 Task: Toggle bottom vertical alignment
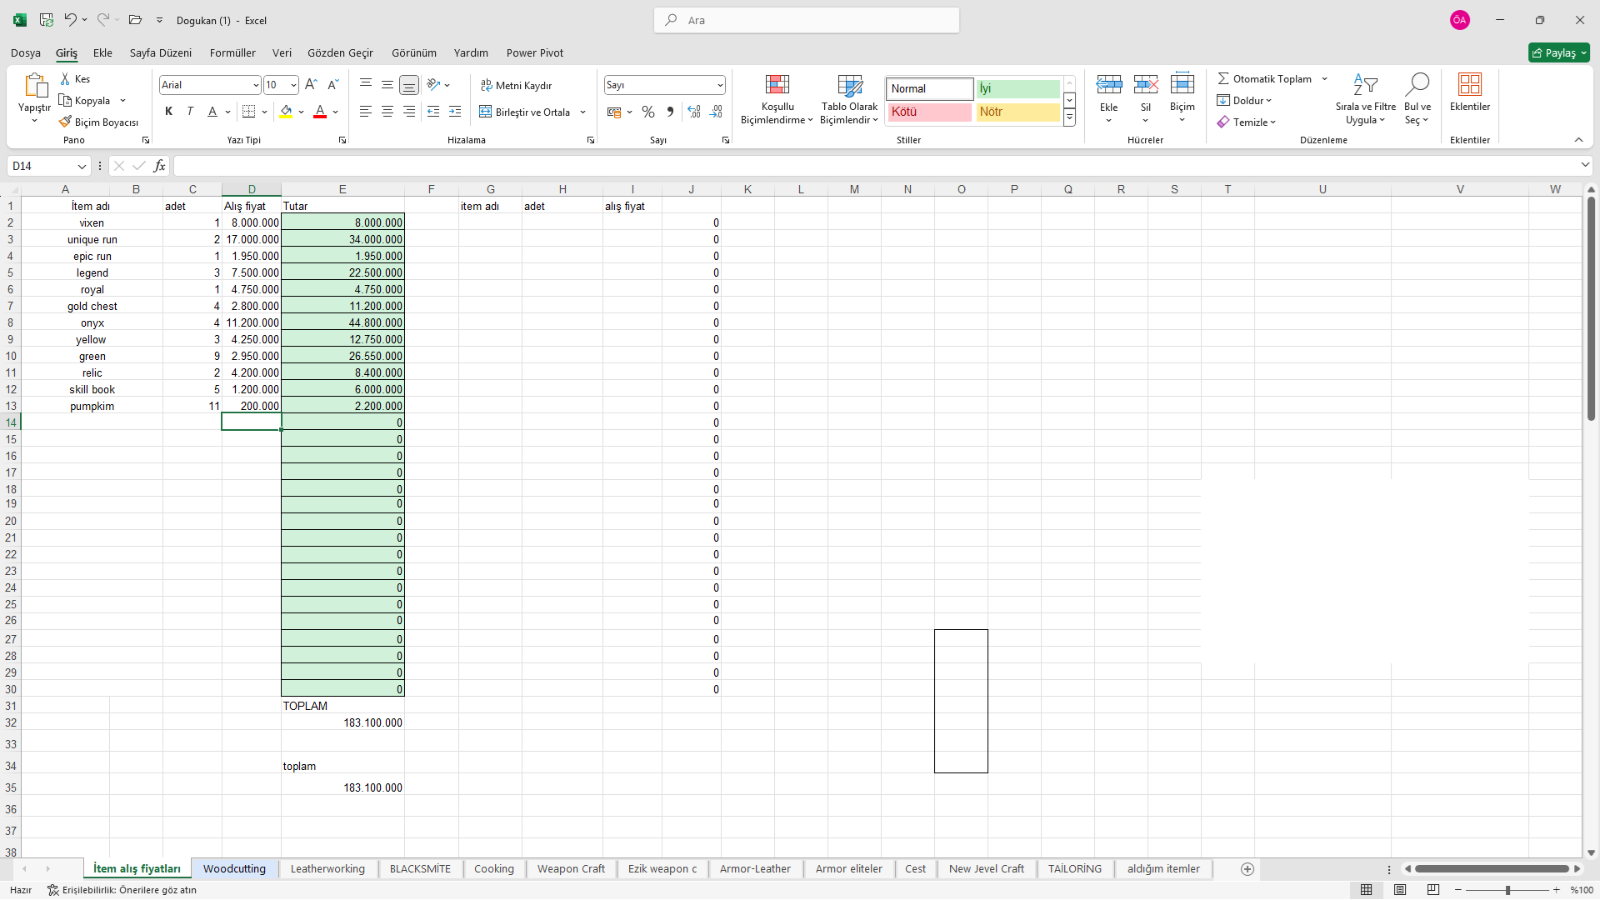coord(409,85)
